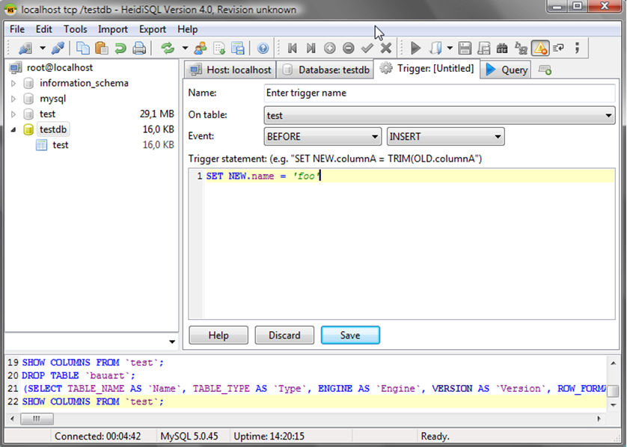Click the Run query play icon

(x=416, y=49)
